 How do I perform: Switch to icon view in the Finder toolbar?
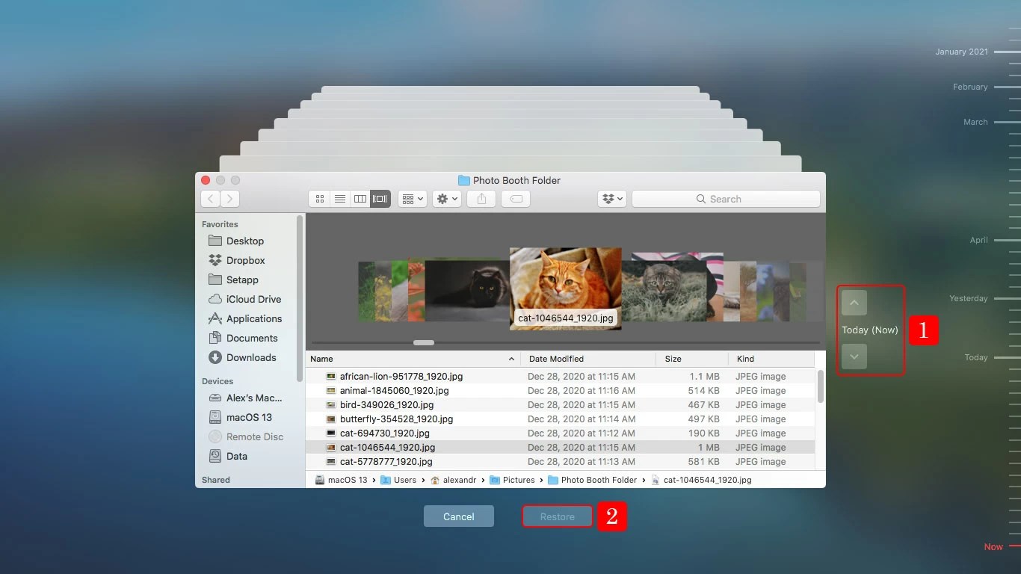[x=319, y=198]
